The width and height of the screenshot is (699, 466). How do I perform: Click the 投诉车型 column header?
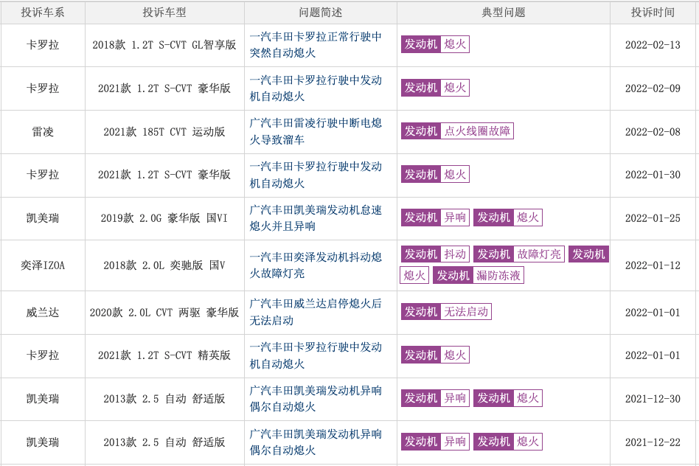coord(164,13)
